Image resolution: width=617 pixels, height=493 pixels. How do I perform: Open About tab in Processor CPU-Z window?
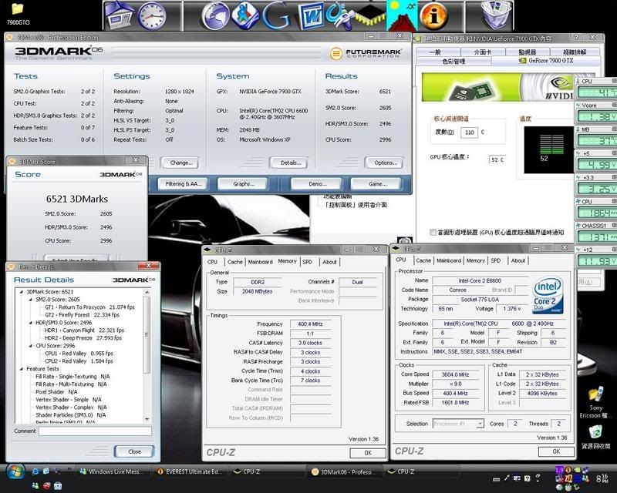click(518, 260)
